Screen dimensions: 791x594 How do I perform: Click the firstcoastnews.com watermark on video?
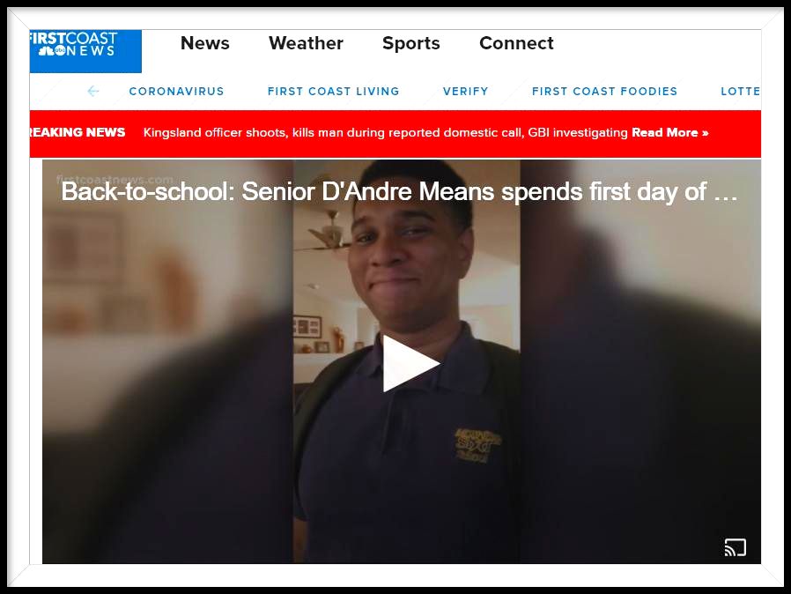(115, 179)
